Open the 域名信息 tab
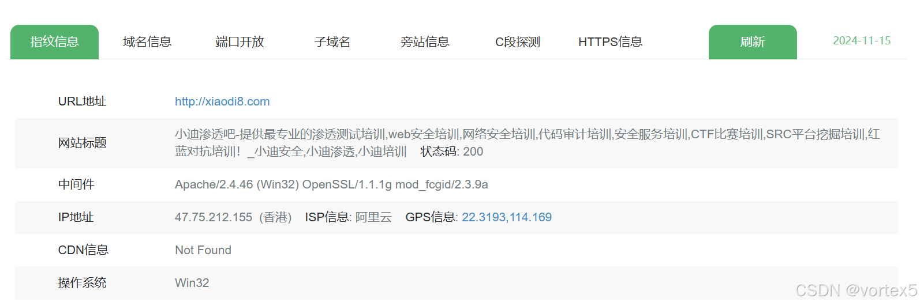 point(147,41)
